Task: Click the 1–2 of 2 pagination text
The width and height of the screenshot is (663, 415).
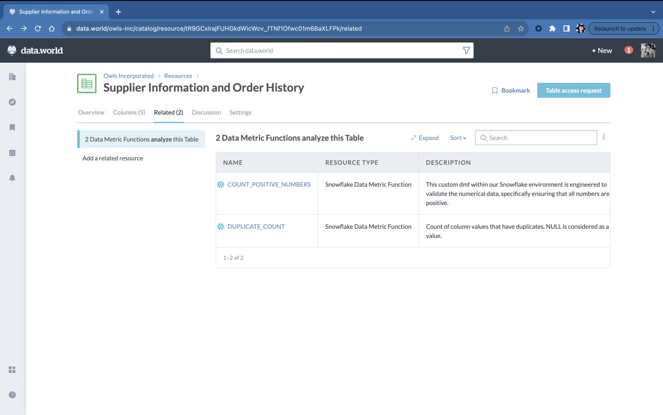Action: 233,258
